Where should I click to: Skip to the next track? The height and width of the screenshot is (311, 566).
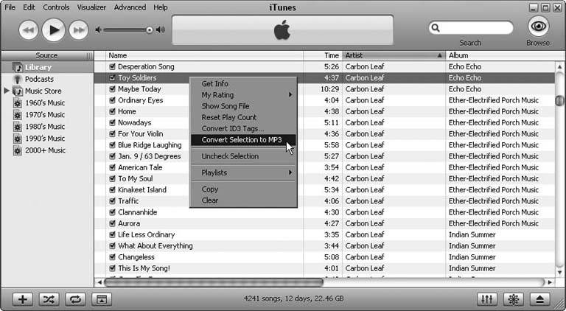[x=78, y=30]
